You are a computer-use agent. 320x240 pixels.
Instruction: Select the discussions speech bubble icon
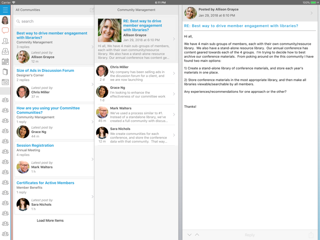(x=5, y=31)
